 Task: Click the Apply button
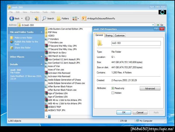(156, 112)
